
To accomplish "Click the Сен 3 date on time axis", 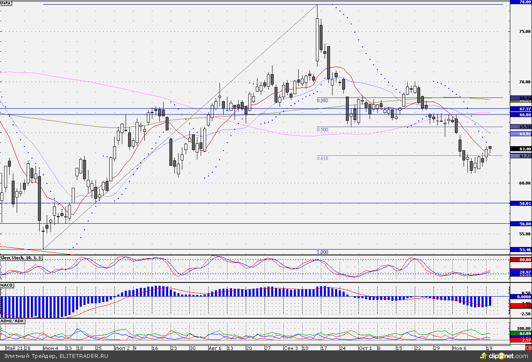I will [x=290, y=348].
